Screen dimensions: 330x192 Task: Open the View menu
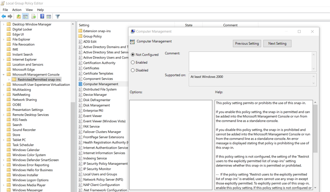pyautogui.click(x=29, y=9)
